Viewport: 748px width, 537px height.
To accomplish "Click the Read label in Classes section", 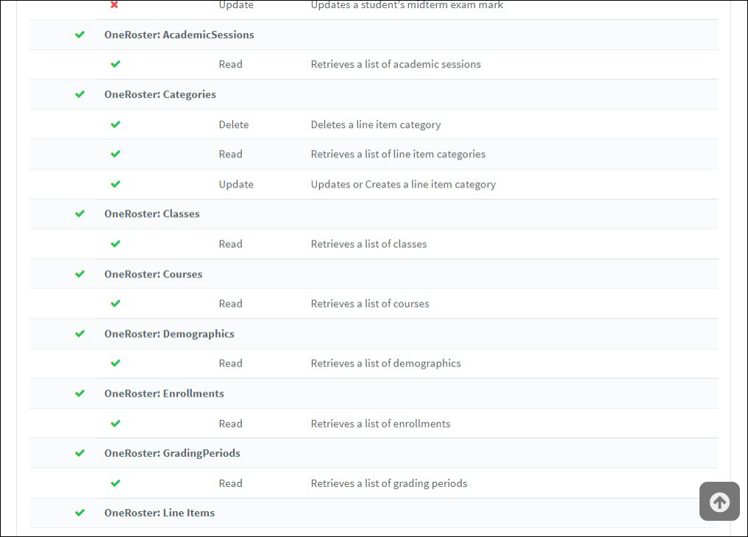I will coord(230,243).
